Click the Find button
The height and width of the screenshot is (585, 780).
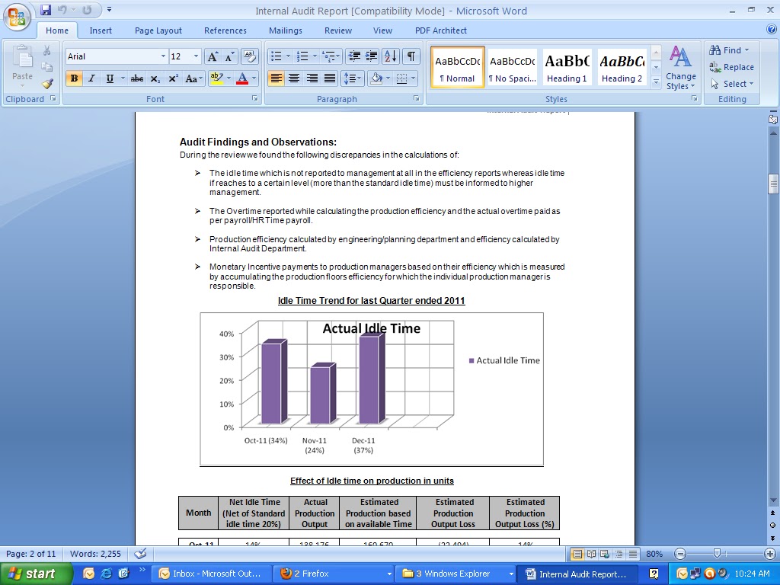click(729, 50)
